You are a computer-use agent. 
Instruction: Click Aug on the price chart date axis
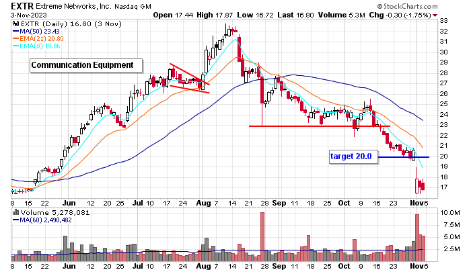click(203, 203)
